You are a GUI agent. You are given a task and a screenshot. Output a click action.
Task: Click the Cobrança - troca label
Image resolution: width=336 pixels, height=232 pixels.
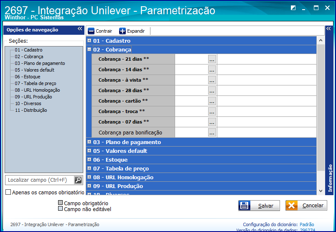click(x=122, y=111)
